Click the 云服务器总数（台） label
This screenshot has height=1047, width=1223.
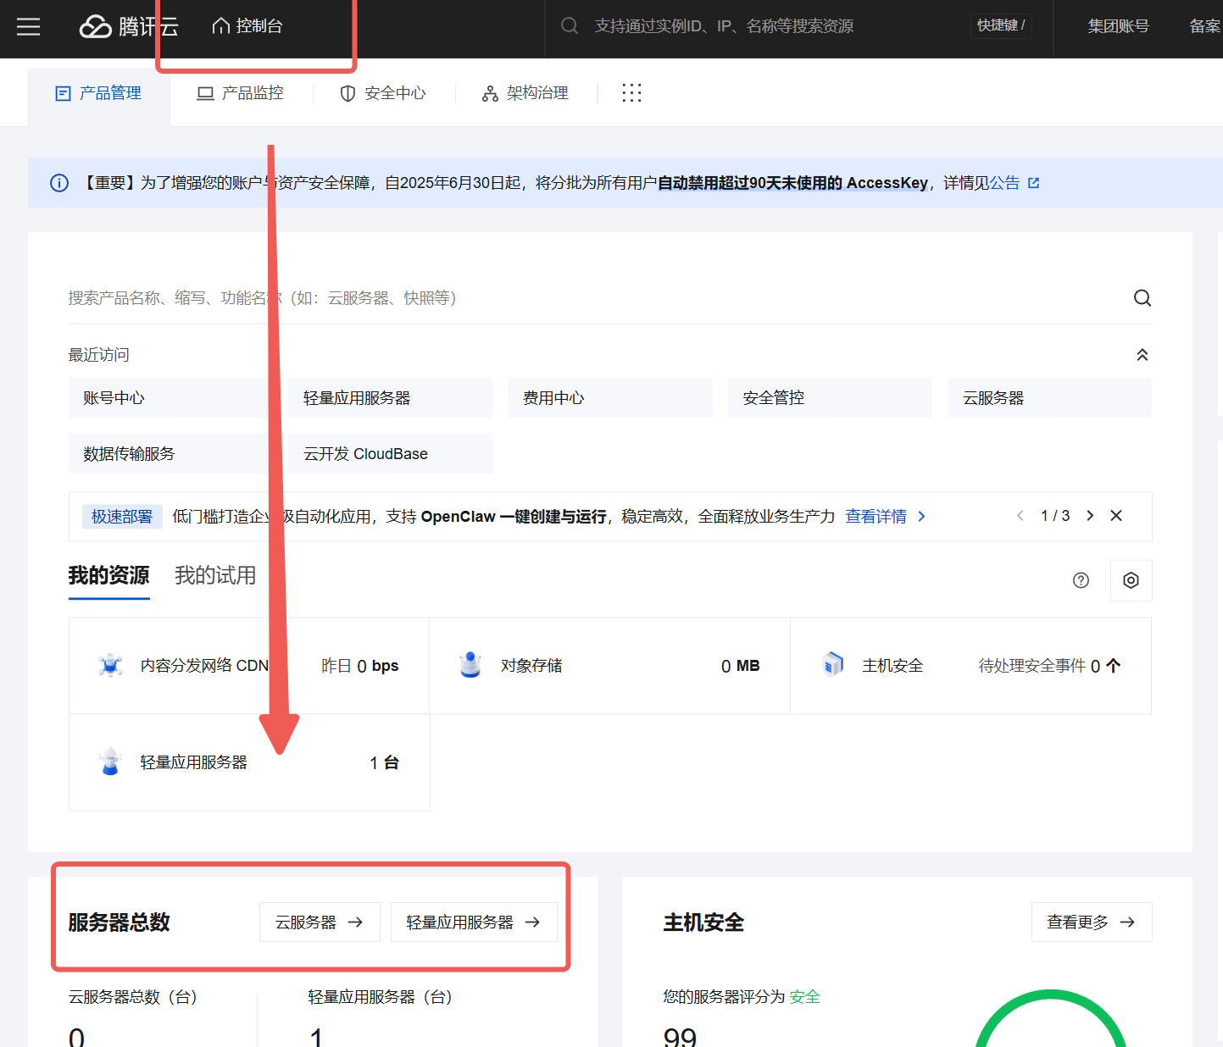coord(133,997)
